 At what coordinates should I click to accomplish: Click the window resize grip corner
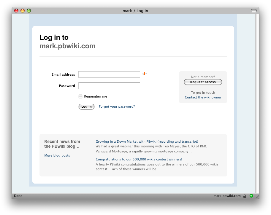coord(257,196)
